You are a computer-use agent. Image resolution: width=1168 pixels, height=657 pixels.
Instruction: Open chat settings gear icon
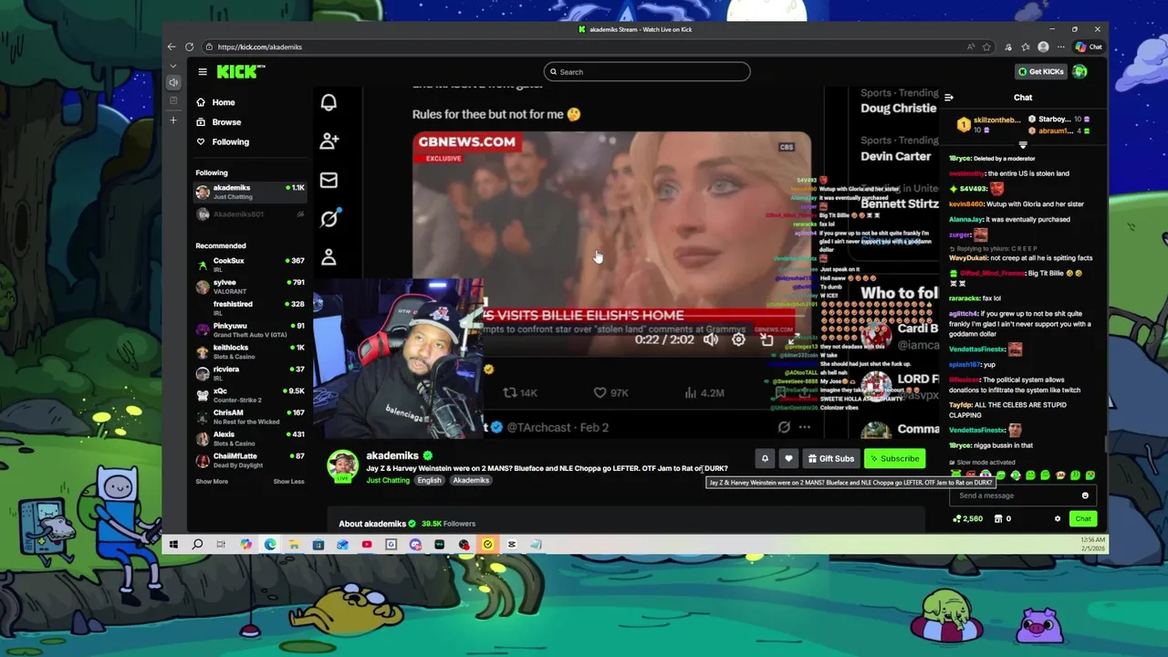(x=1058, y=518)
